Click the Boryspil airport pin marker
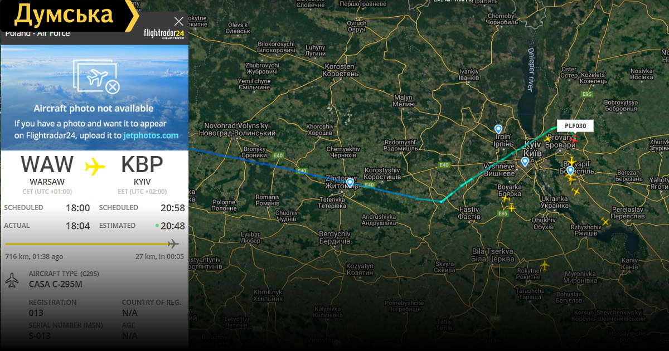Viewport: 669px width, 351px height. pos(570,171)
